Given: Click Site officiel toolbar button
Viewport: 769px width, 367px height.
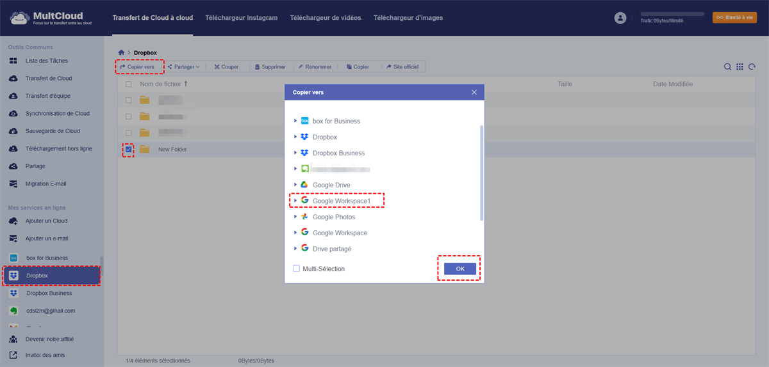Looking at the screenshot, I should click(404, 66).
